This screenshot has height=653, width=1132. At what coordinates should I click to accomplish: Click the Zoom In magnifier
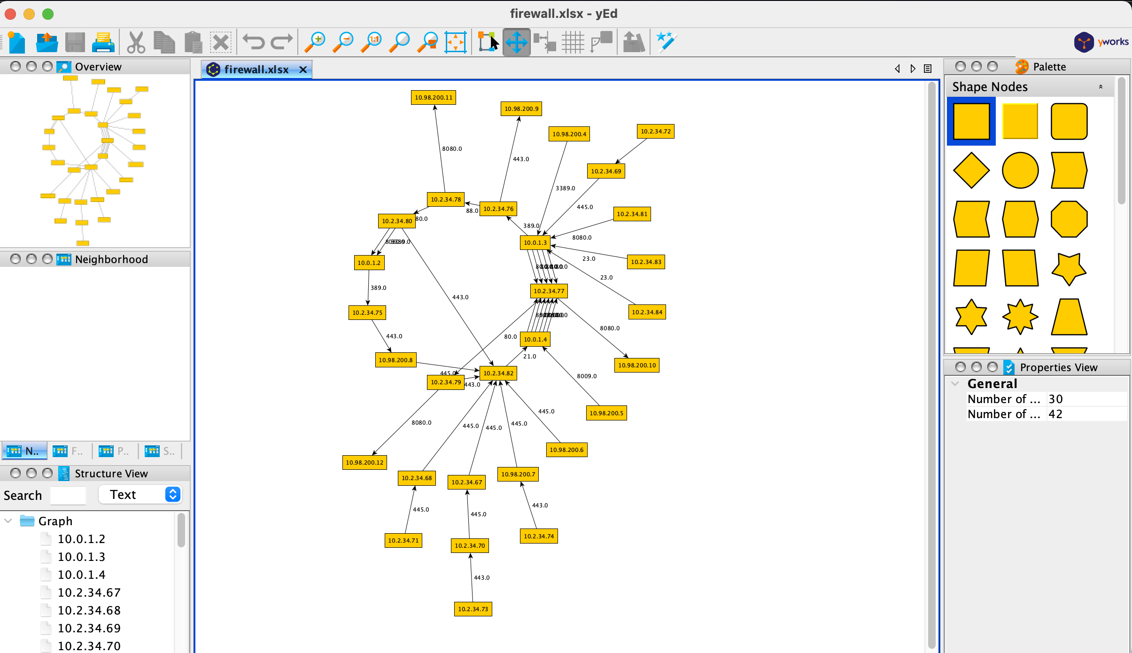(x=315, y=42)
